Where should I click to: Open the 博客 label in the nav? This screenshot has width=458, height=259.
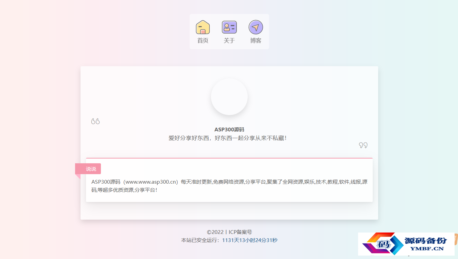(x=256, y=40)
